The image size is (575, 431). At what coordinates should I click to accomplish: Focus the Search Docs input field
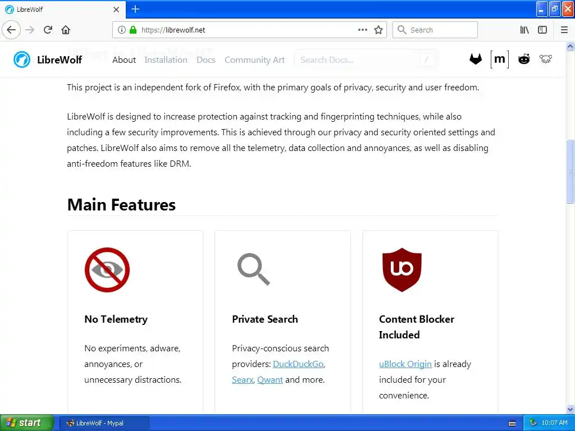pos(365,59)
